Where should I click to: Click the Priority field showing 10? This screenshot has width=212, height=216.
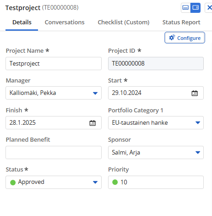coord(156,182)
